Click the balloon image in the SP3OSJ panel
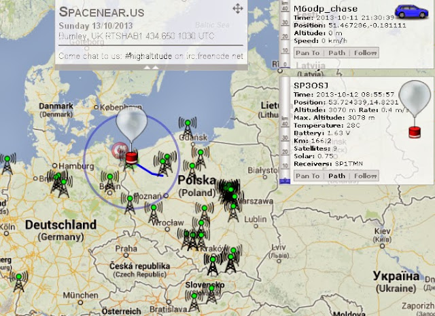The height and width of the screenshot is (316, 435). click(415, 108)
